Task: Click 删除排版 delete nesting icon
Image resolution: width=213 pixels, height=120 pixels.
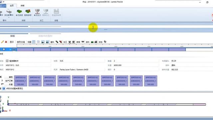Action: coord(28,11)
